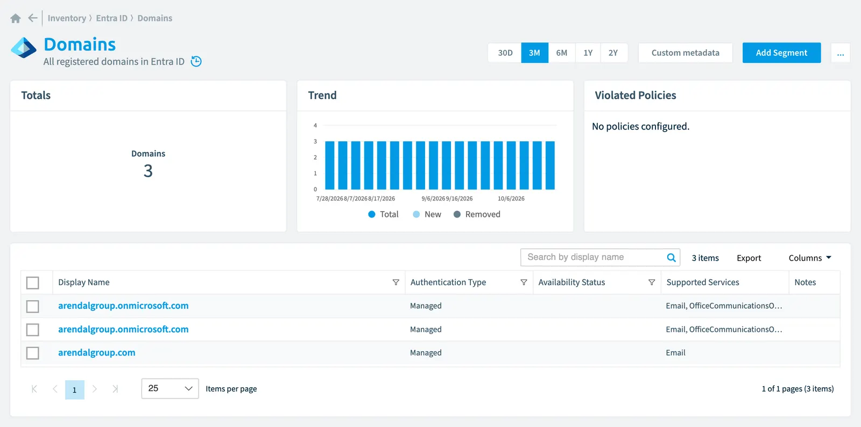Click page number 1 in pagination
The height and width of the screenshot is (427, 861).
75,390
